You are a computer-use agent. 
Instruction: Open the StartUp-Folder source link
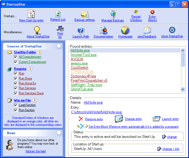point(25,52)
